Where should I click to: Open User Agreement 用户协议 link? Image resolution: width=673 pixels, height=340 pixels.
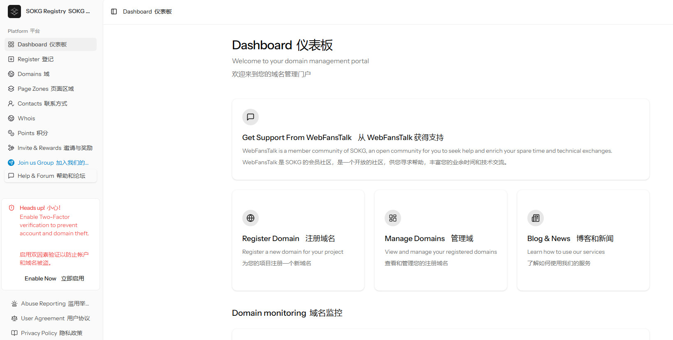click(51, 318)
